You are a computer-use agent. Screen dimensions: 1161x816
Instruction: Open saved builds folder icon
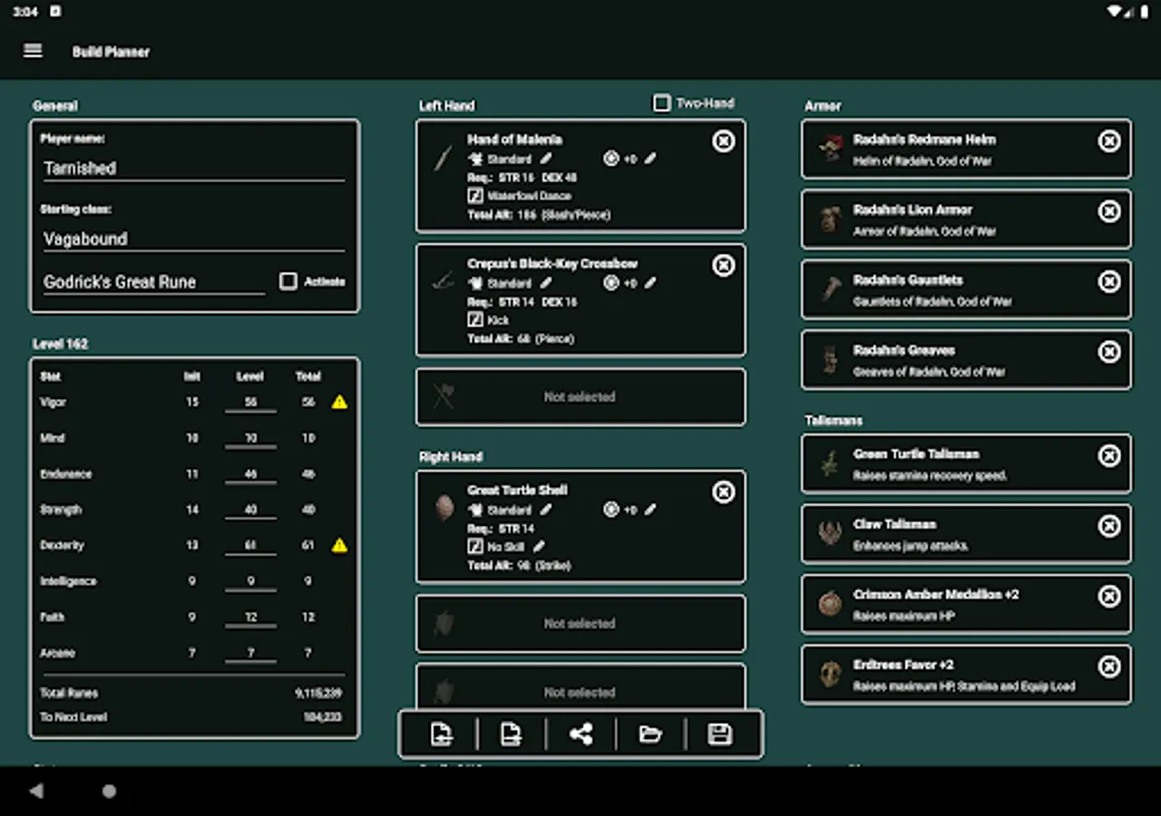tap(650, 734)
